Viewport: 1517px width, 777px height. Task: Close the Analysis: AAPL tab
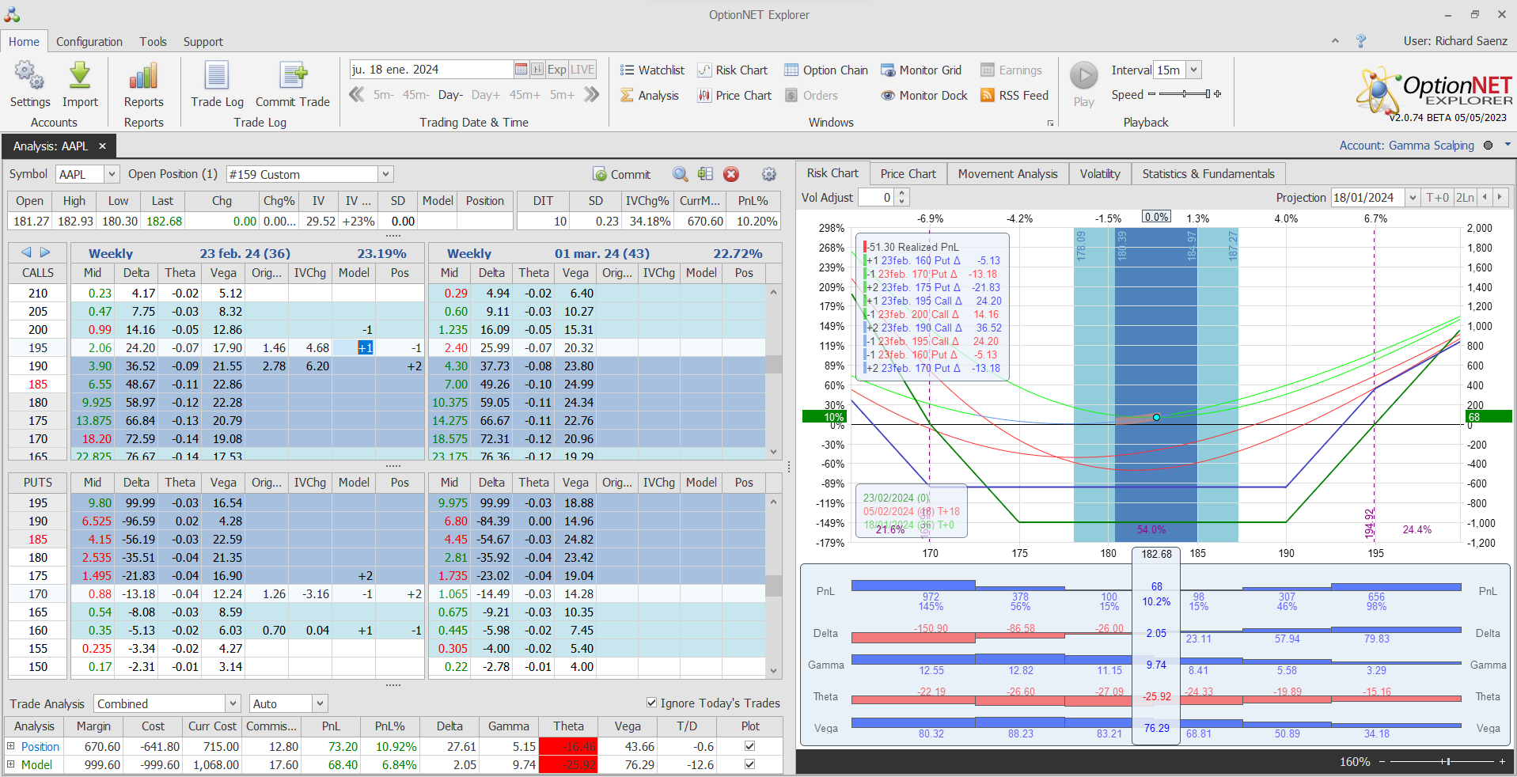coord(102,146)
